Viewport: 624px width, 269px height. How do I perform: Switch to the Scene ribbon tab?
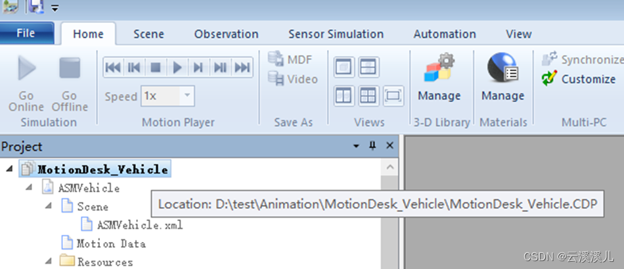(149, 34)
